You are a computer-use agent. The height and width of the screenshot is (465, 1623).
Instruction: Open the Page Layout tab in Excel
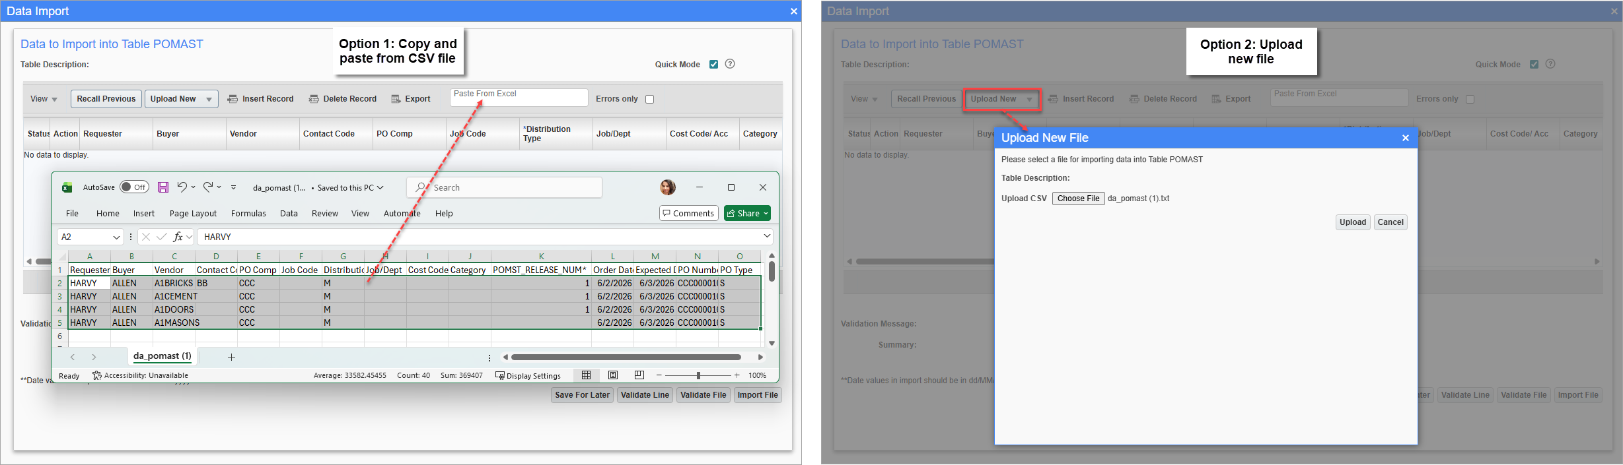pyautogui.click(x=193, y=213)
